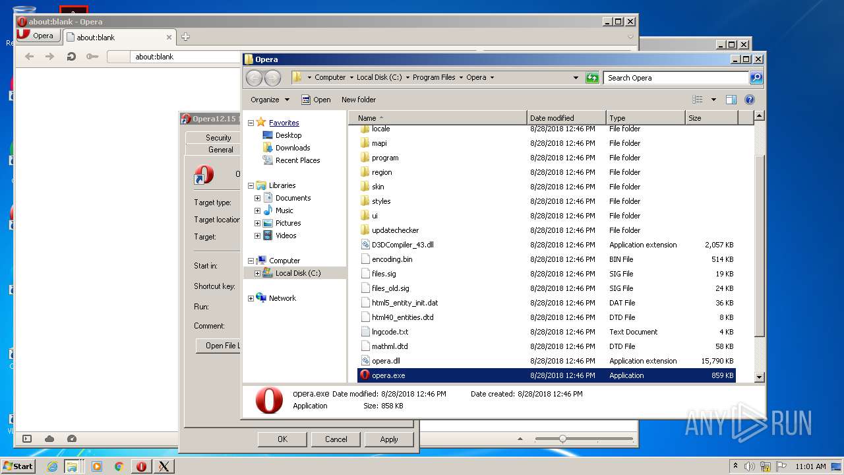Select the opera.dll file icon
This screenshot has height=475, width=844.
tap(365, 361)
